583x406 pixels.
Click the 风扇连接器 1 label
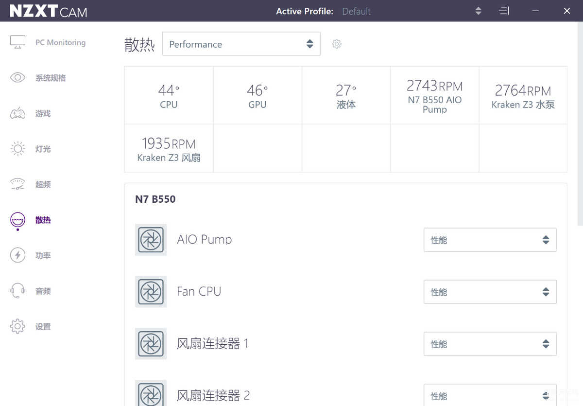(x=213, y=343)
